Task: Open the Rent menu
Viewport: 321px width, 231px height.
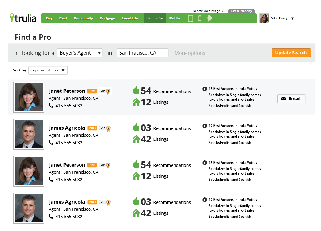Action: [x=63, y=18]
